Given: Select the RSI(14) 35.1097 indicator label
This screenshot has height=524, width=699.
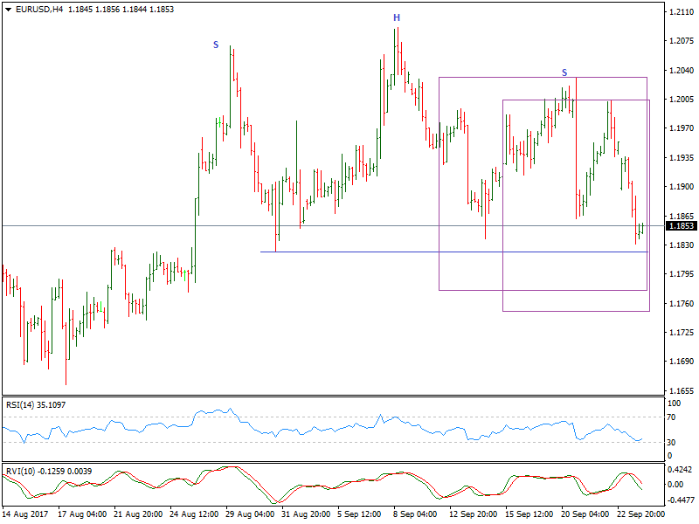Looking at the screenshot, I should click(x=36, y=405).
